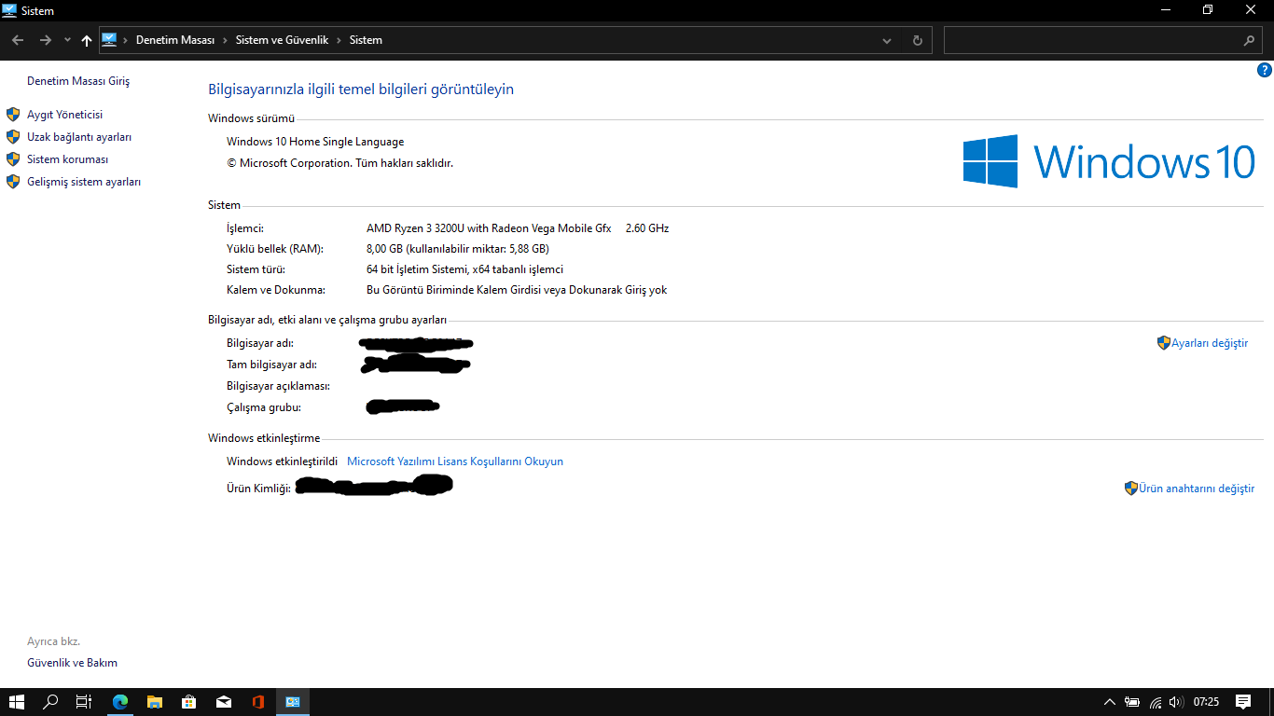Screen dimensions: 1274x716
Task: Click the battery tray icon
Action: (x=1132, y=702)
